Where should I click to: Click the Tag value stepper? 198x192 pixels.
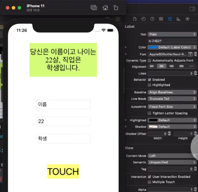tap(195, 169)
